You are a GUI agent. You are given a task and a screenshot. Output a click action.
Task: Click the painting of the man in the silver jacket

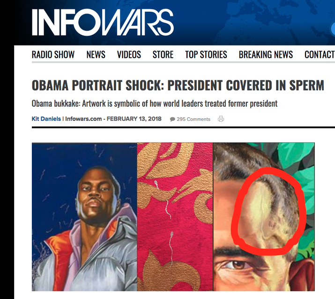tap(84, 216)
